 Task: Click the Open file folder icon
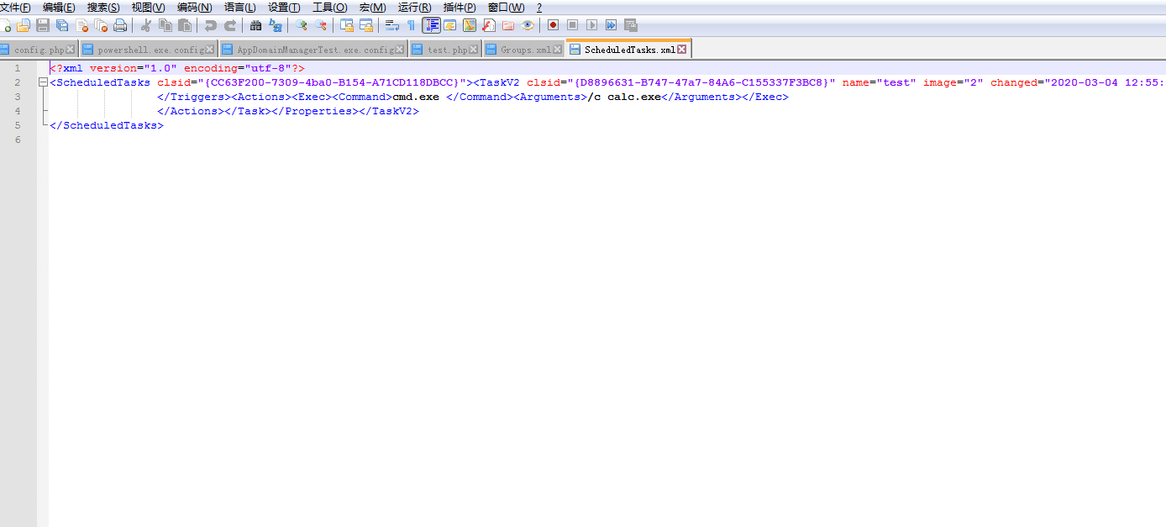click(x=24, y=25)
